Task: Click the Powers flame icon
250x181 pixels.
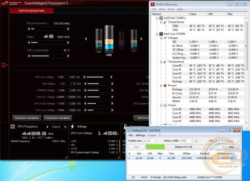Action: tap(165, 85)
